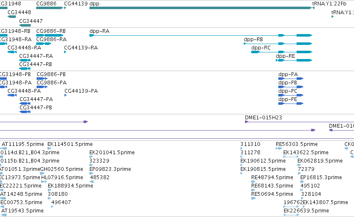Click the 323329 feature label

[99, 161]
